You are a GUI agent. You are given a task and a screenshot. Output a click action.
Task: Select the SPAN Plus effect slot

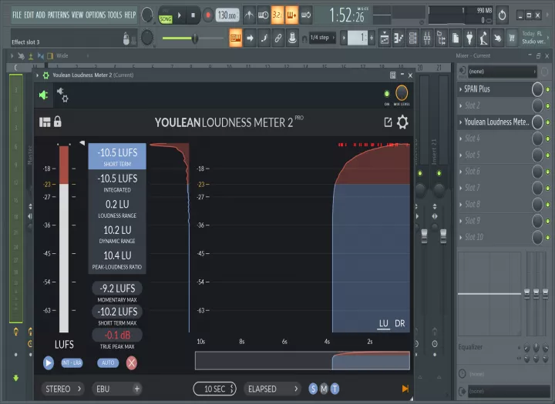click(494, 89)
